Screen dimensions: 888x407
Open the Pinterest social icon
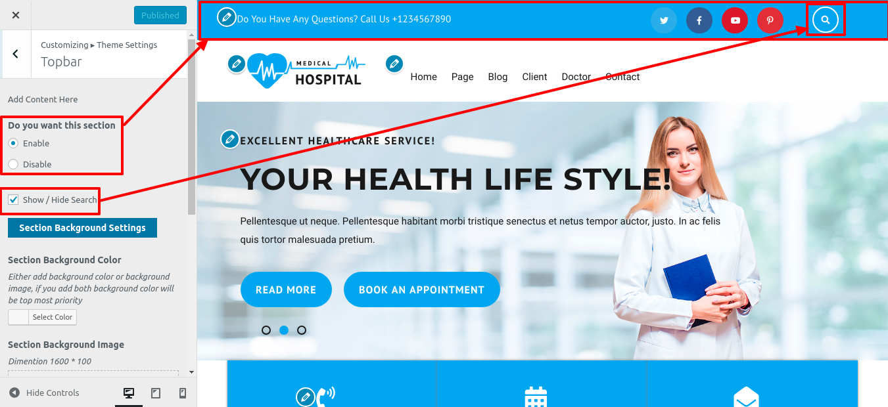tap(770, 20)
